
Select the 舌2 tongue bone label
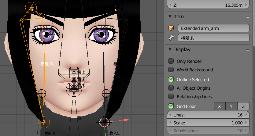[x=81, y=79]
